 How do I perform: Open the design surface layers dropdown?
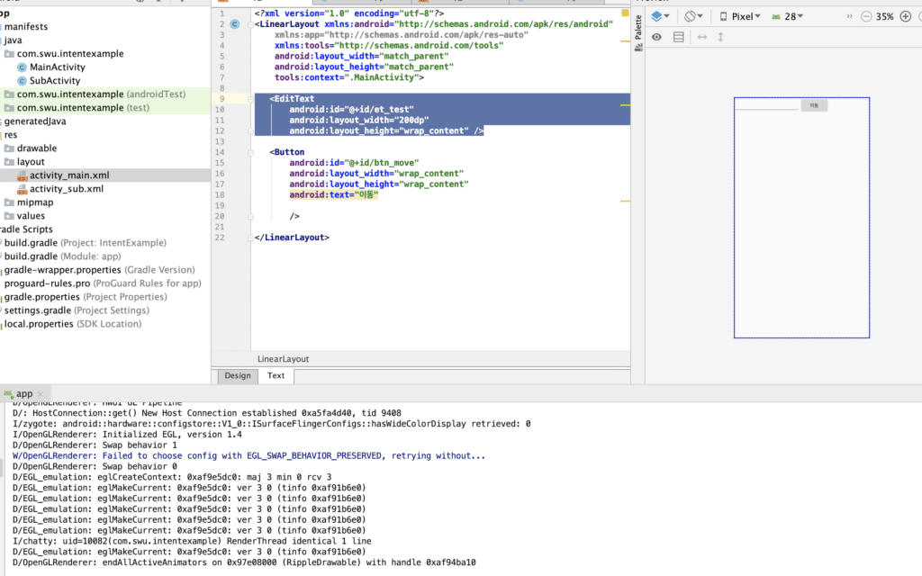coord(660,16)
